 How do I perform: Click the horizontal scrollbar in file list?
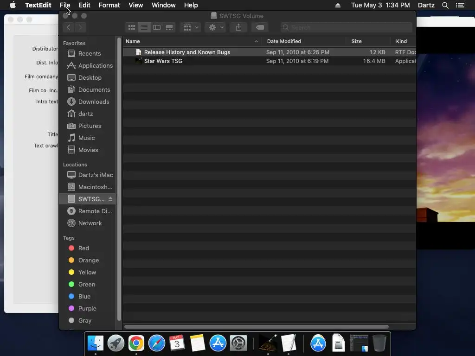click(256, 327)
